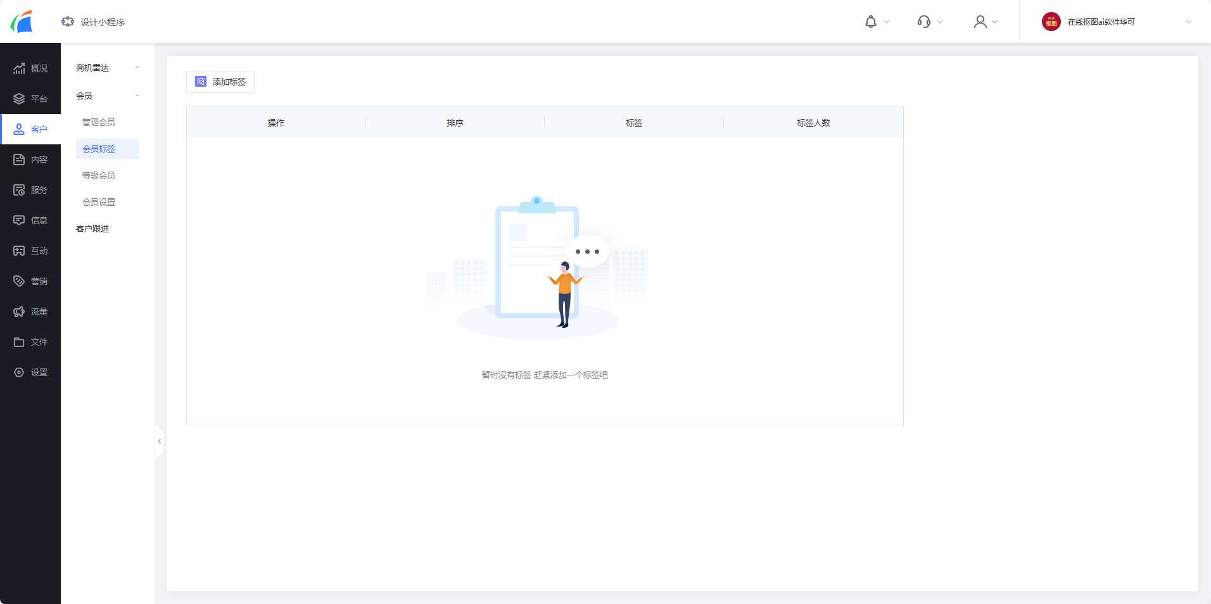Viewport: 1211px width, 604px height.
Task: Click the user profile icon
Action: (980, 22)
